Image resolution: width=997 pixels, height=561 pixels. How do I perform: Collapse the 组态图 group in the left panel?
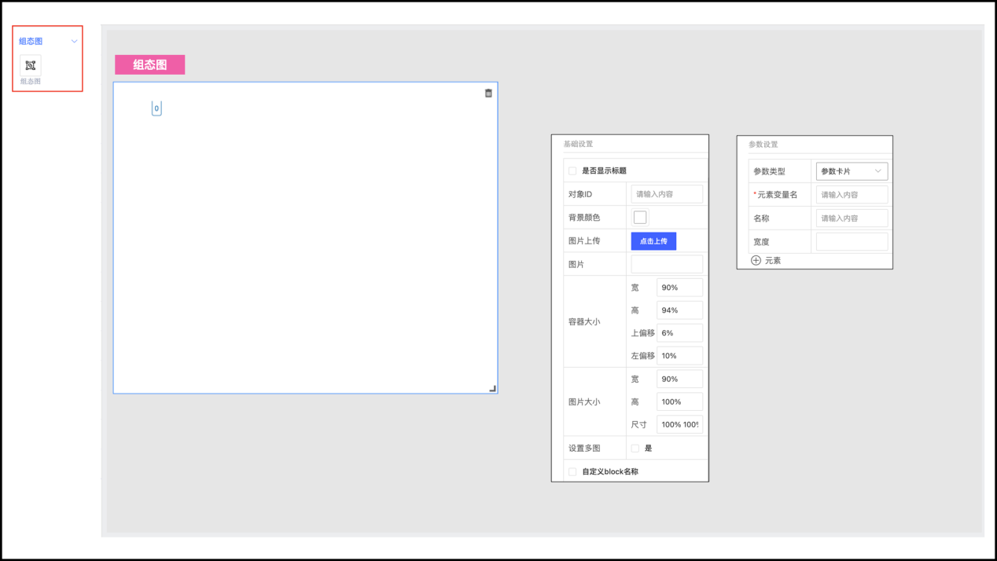[x=75, y=42]
